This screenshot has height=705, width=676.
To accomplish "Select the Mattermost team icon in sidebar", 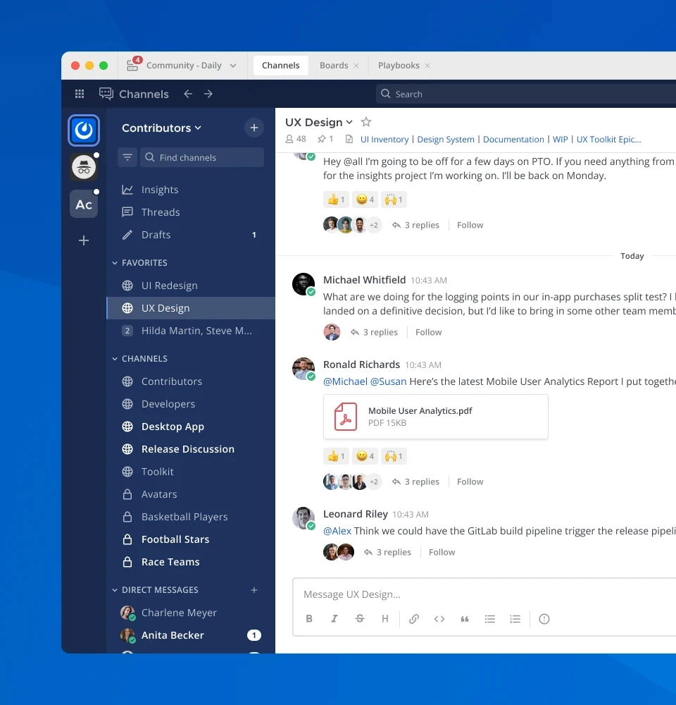I will point(84,130).
